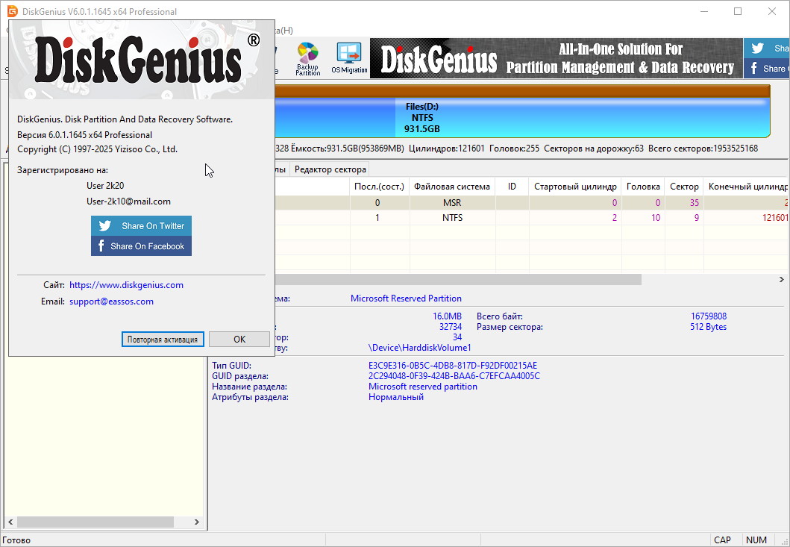Screen dimensions: 790x547
Task: Click the Стартовый цилиндр column header
Action: point(575,187)
